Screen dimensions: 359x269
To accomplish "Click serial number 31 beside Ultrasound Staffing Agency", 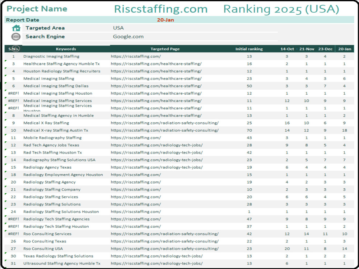I will (x=14, y=264).
